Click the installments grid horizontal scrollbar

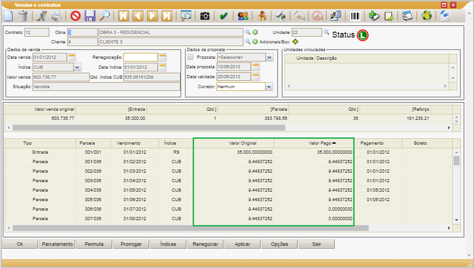click(190, 228)
